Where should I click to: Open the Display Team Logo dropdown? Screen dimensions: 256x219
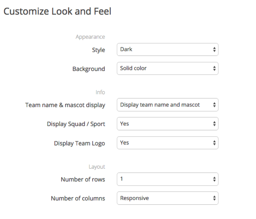point(168,143)
